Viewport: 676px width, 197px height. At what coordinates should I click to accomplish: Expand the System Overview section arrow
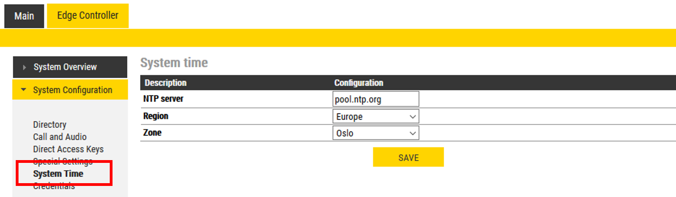[x=25, y=67]
